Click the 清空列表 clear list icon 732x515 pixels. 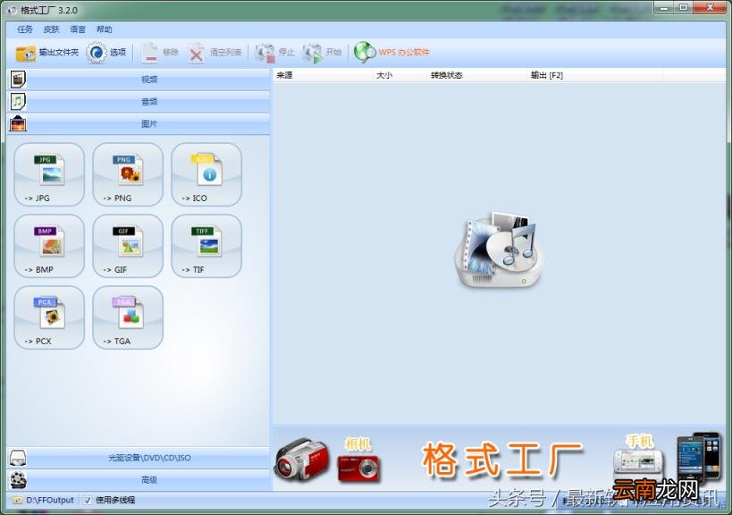tap(197, 54)
